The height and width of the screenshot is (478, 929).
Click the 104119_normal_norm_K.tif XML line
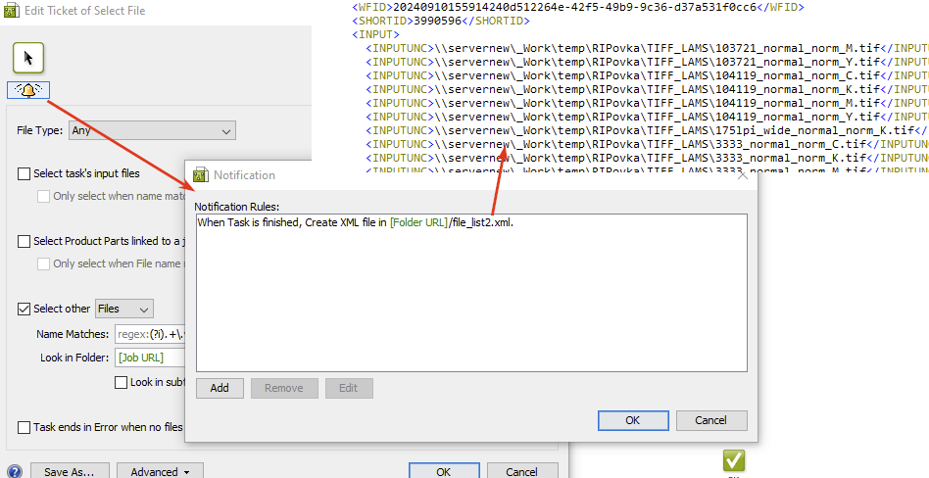pos(647,89)
